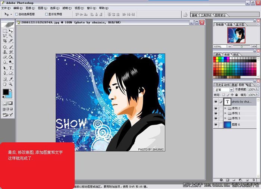Click the light blue background color swatch
261x189 pixels.
tap(10, 96)
